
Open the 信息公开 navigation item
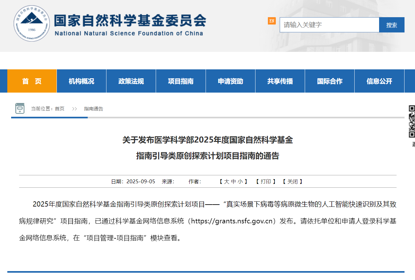pyautogui.click(x=379, y=81)
